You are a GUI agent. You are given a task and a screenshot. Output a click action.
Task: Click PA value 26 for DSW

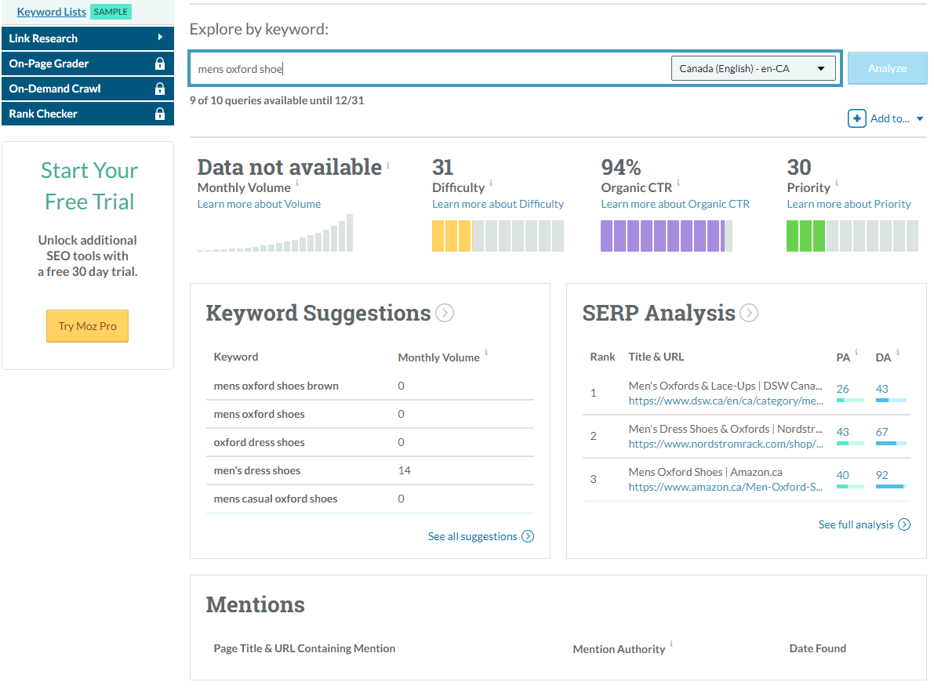[843, 389]
